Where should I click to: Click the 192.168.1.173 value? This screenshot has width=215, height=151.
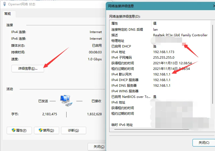click(164, 52)
